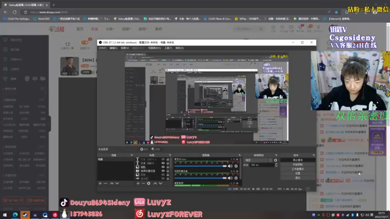The width and height of the screenshot is (390, 219).
Task: Open OBS 视图(V) menu
Action: (125, 48)
